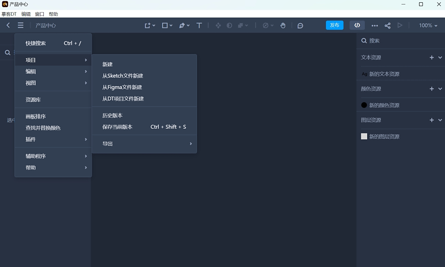Select the Hand pan tool
The height and width of the screenshot is (267, 445).
pyautogui.click(x=283, y=25)
